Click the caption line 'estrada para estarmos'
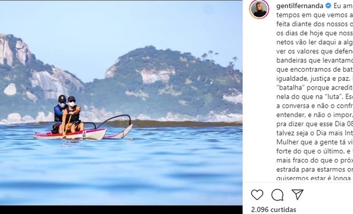The width and height of the screenshot is (353, 214). [314, 169]
